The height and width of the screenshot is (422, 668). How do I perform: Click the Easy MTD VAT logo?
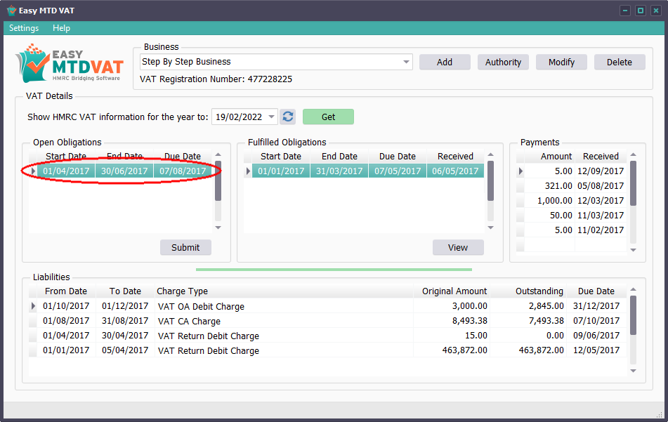70,64
